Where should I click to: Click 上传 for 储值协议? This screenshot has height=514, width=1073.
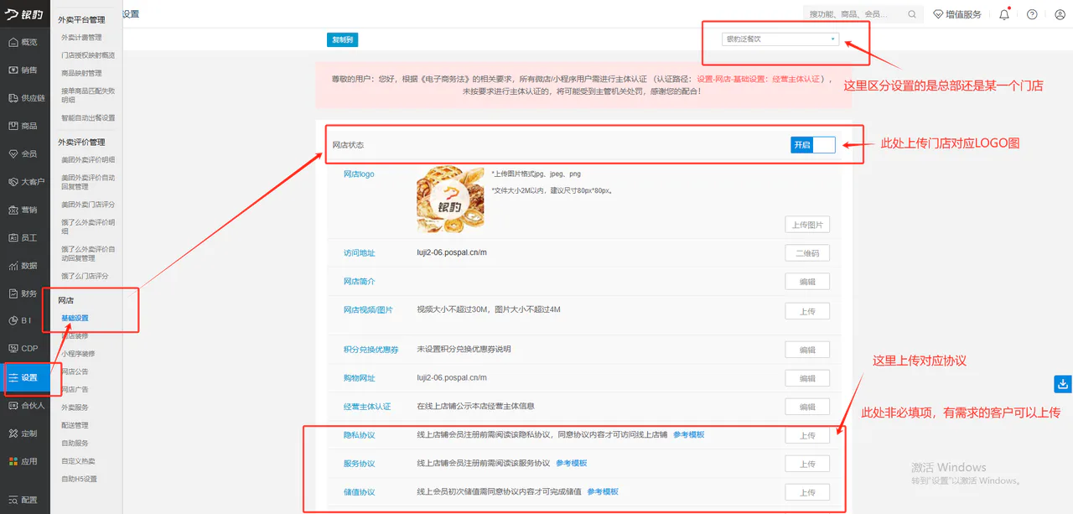pyautogui.click(x=807, y=492)
